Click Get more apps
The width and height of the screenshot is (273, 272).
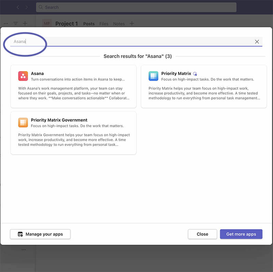(241, 234)
